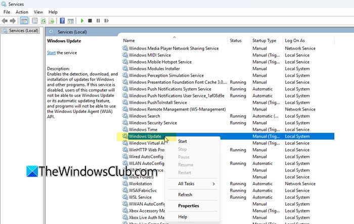Click gear icon of Windows Media Player Network Sharing
The width and height of the screenshot is (354, 224).
pyautogui.click(x=125, y=48)
